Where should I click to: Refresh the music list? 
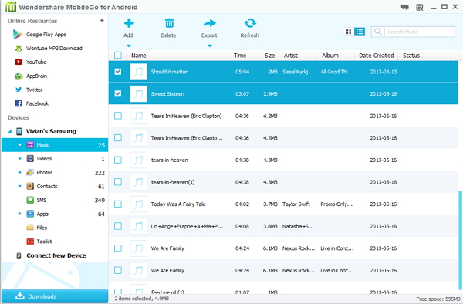click(250, 28)
